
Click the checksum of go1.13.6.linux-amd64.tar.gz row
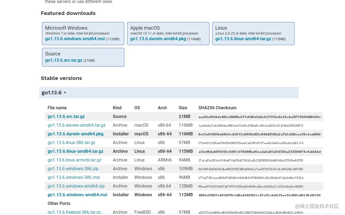tap(260, 152)
